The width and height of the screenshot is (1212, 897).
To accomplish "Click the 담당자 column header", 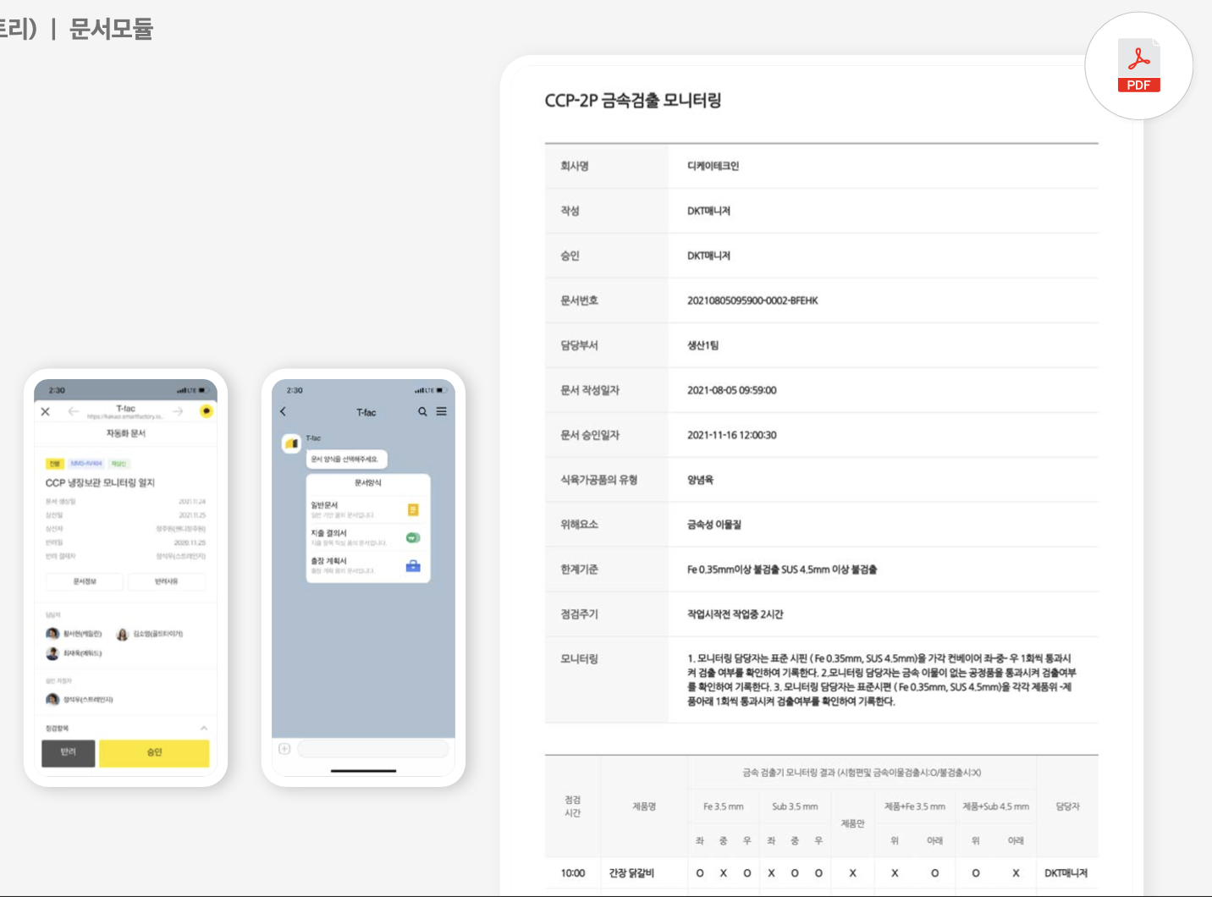I will (1067, 806).
